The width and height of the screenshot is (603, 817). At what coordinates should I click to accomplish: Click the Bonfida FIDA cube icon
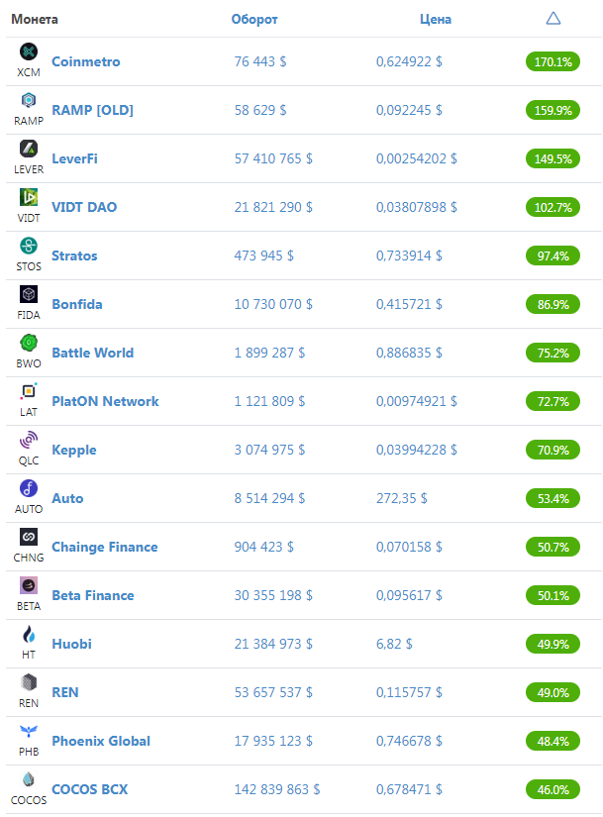coord(29,294)
